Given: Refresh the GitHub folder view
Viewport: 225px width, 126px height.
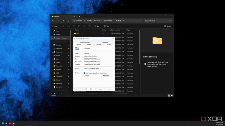Looking at the screenshot, I should pyautogui.click(x=69, y=21).
